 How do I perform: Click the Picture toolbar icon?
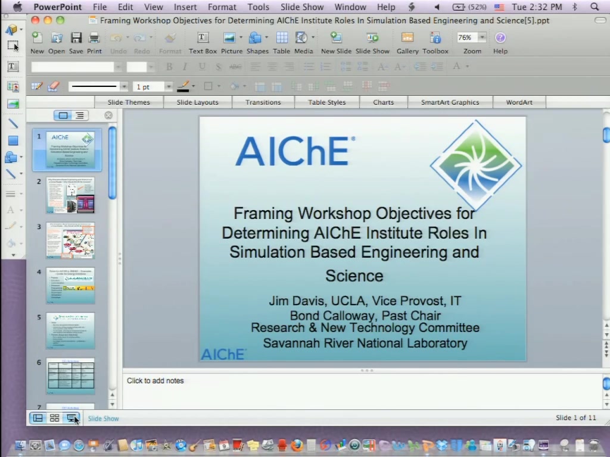coord(229,37)
